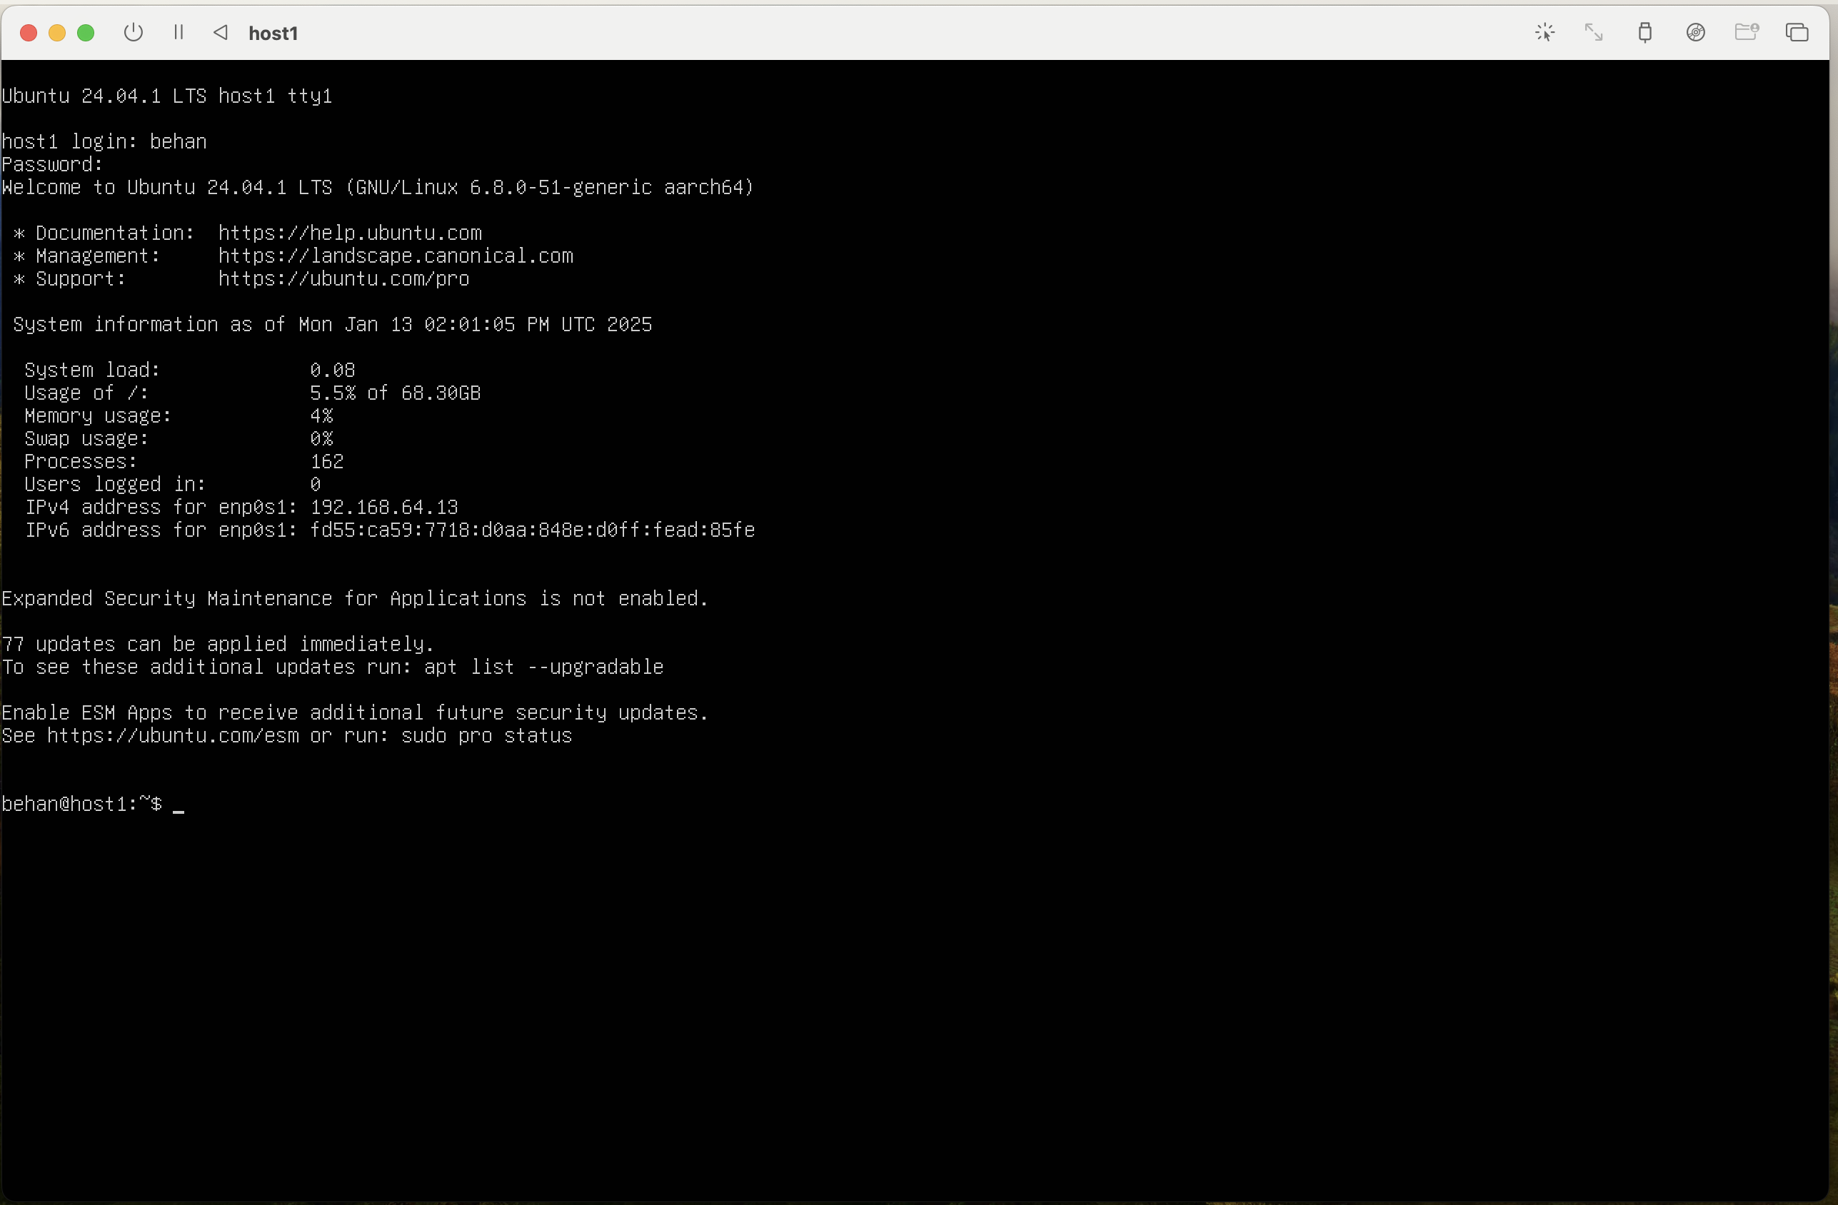
Task: Click the windows overlay icon at far right
Action: (1797, 32)
